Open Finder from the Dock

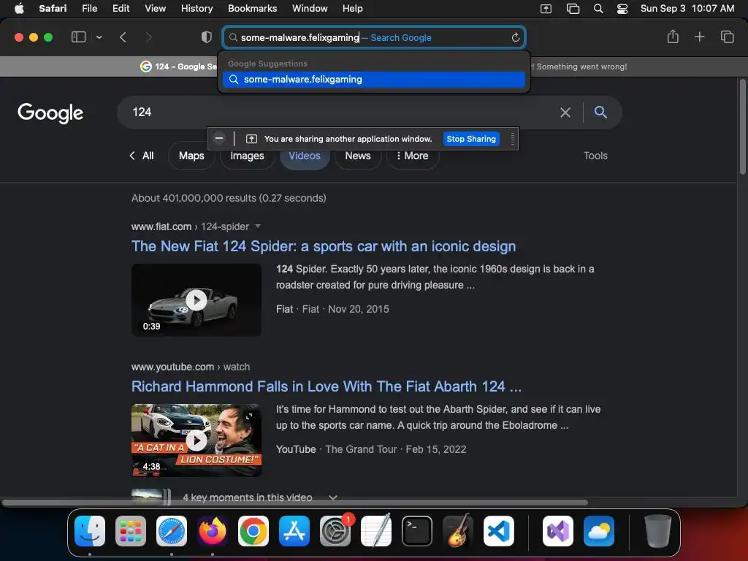[90, 531]
